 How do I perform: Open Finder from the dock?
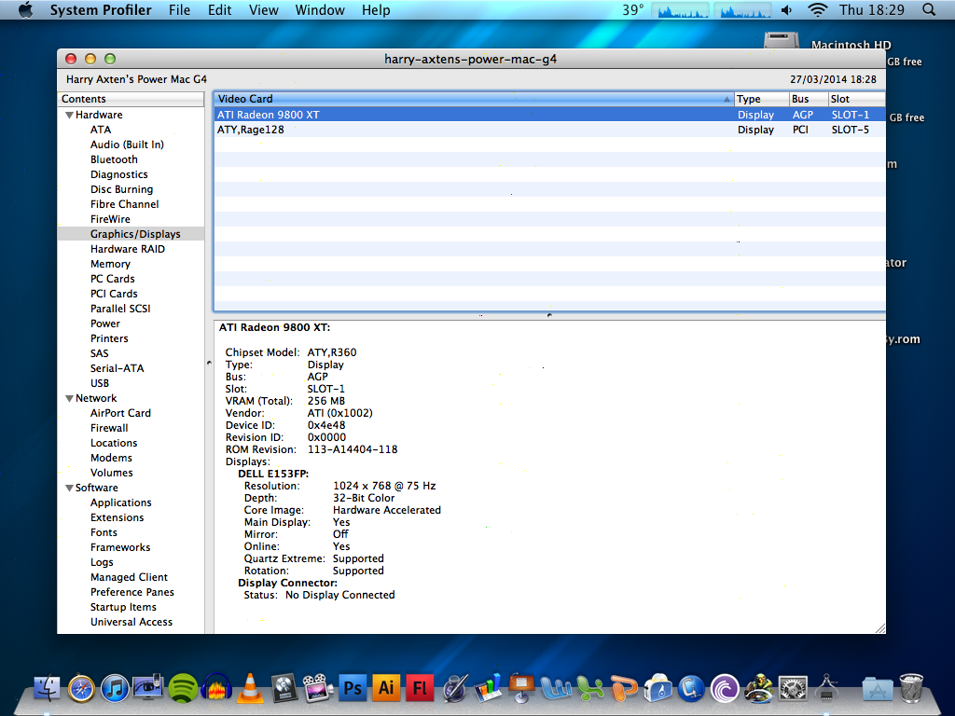(x=47, y=689)
